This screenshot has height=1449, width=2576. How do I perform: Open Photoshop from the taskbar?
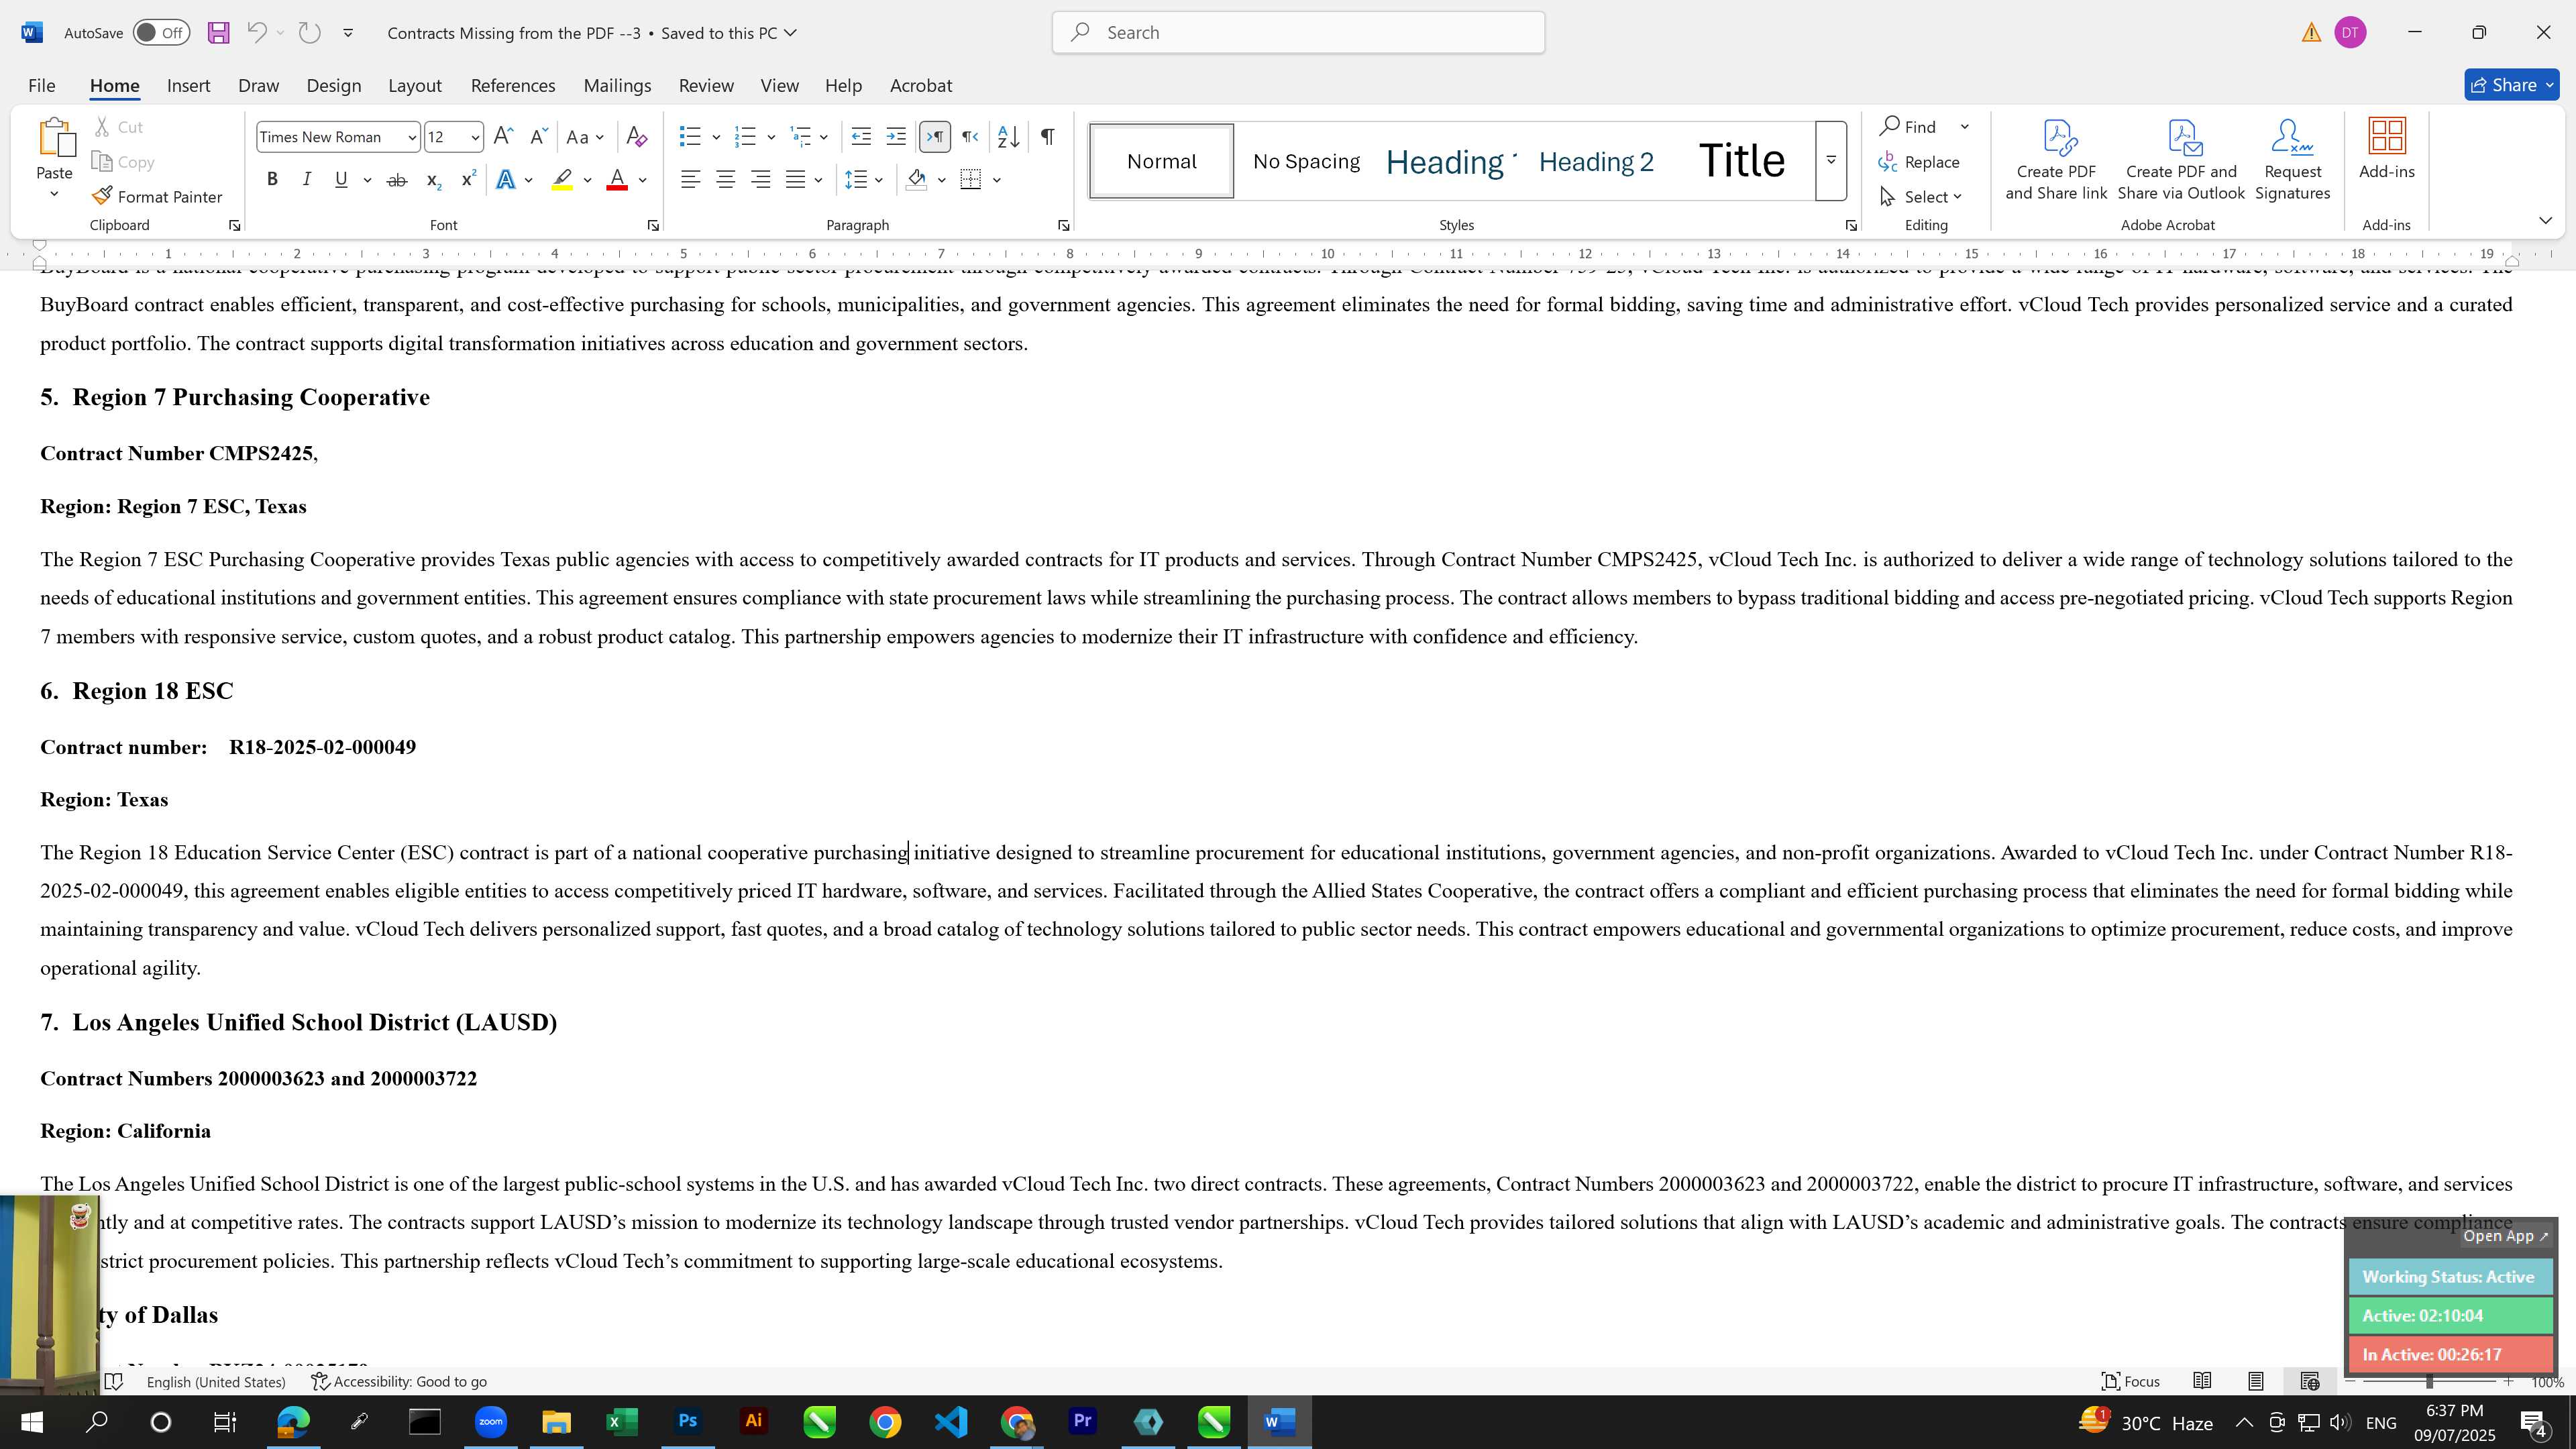[x=688, y=1422]
